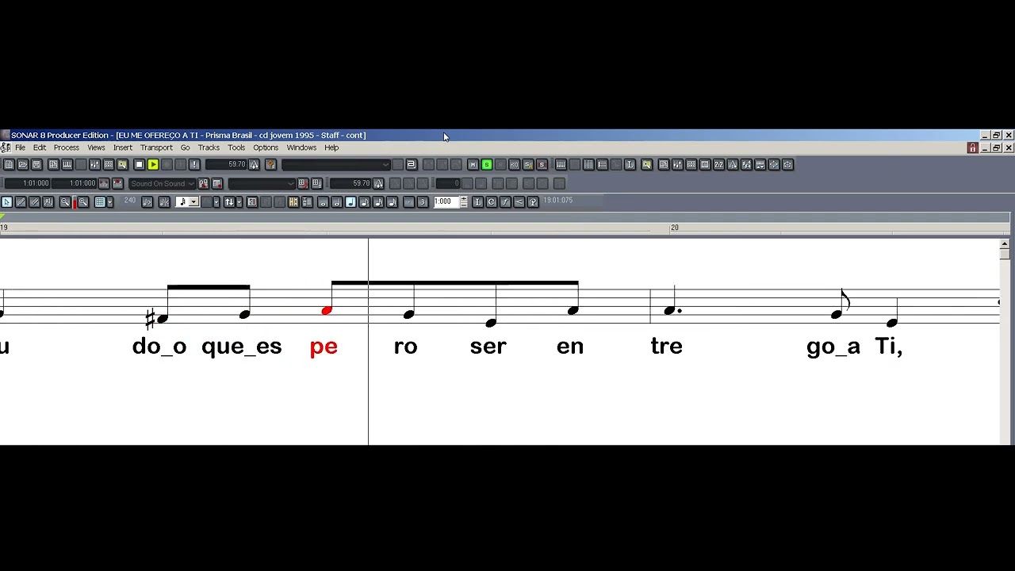
Task: Click the 1.000 zoom value field
Action: coord(446,202)
